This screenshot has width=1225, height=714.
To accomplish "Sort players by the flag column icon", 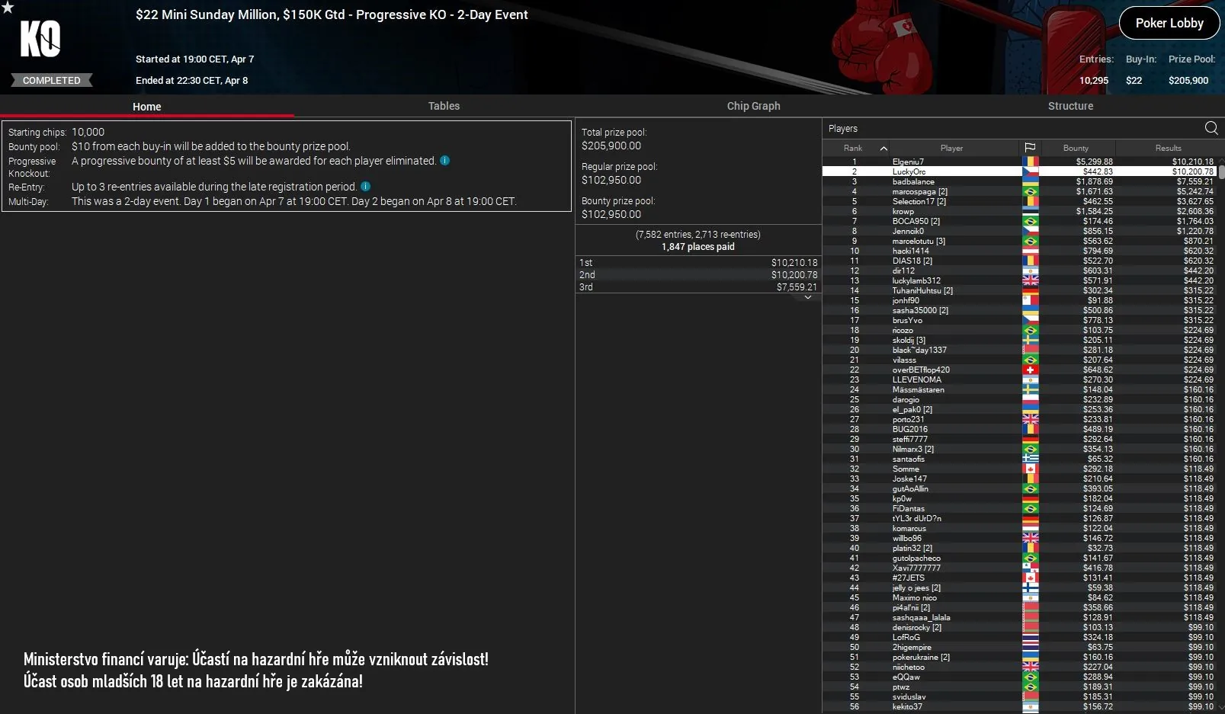I will pos(1030,148).
